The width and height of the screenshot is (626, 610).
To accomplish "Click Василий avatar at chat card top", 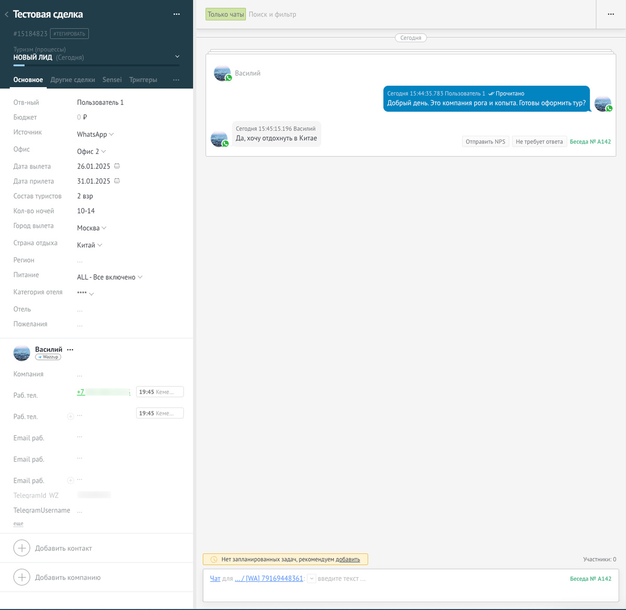I will 222,73.
